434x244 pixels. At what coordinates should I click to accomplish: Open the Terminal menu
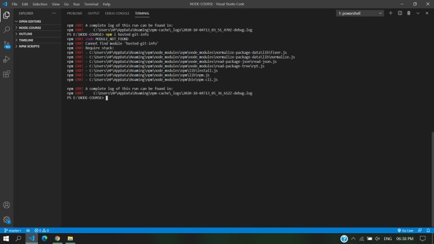click(91, 4)
